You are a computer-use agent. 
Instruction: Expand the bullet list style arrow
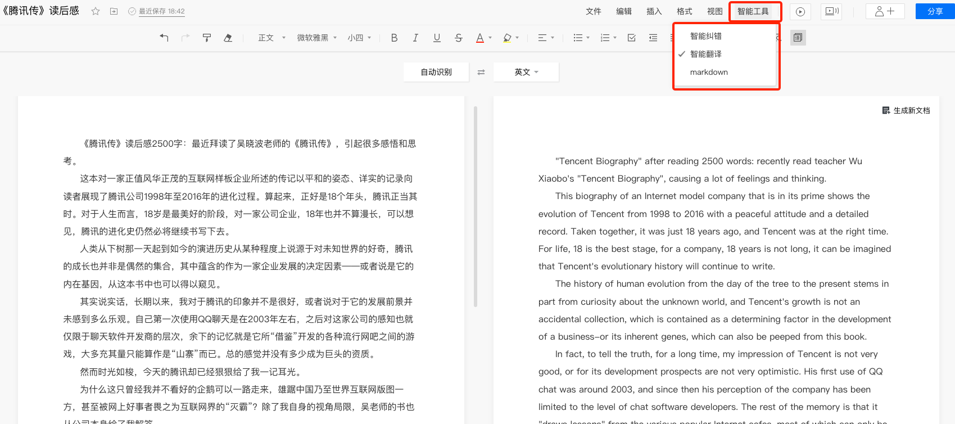click(x=588, y=38)
